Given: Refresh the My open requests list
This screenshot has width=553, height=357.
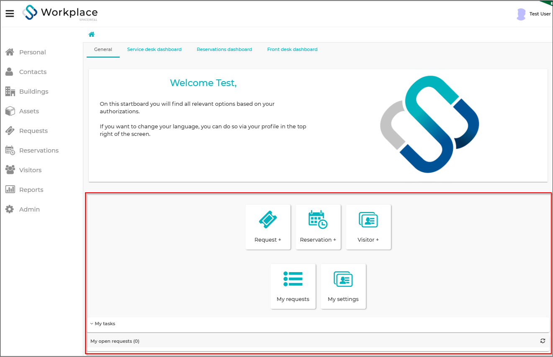Looking at the screenshot, I should [543, 341].
